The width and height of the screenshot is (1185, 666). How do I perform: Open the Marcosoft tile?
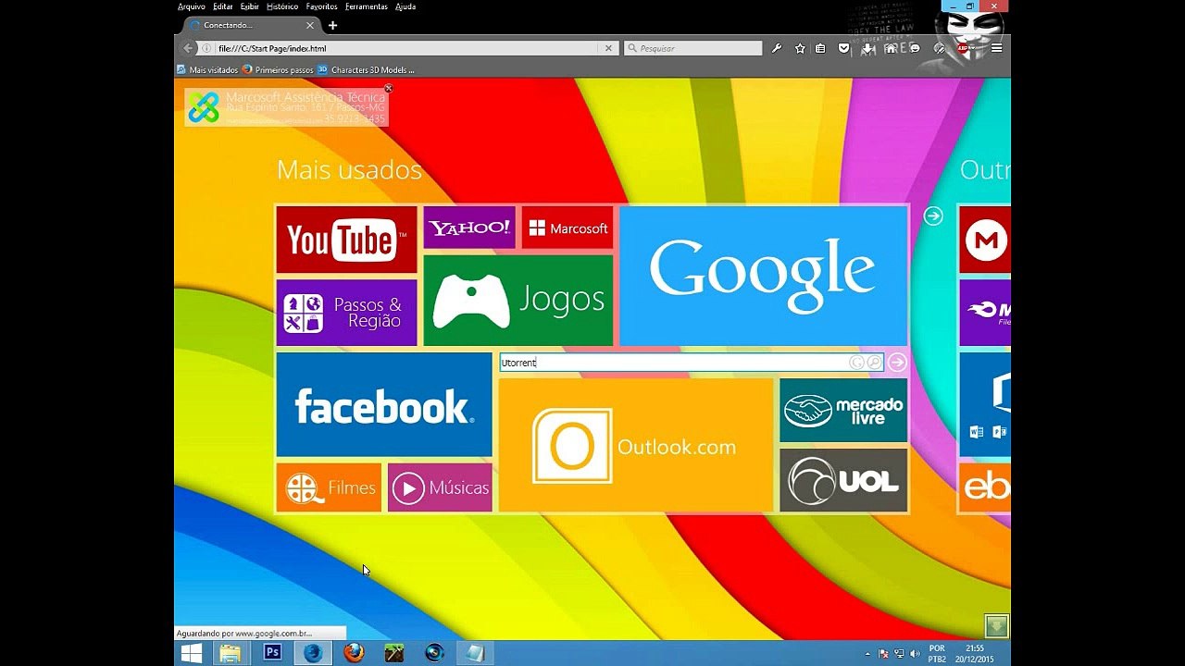(x=568, y=228)
